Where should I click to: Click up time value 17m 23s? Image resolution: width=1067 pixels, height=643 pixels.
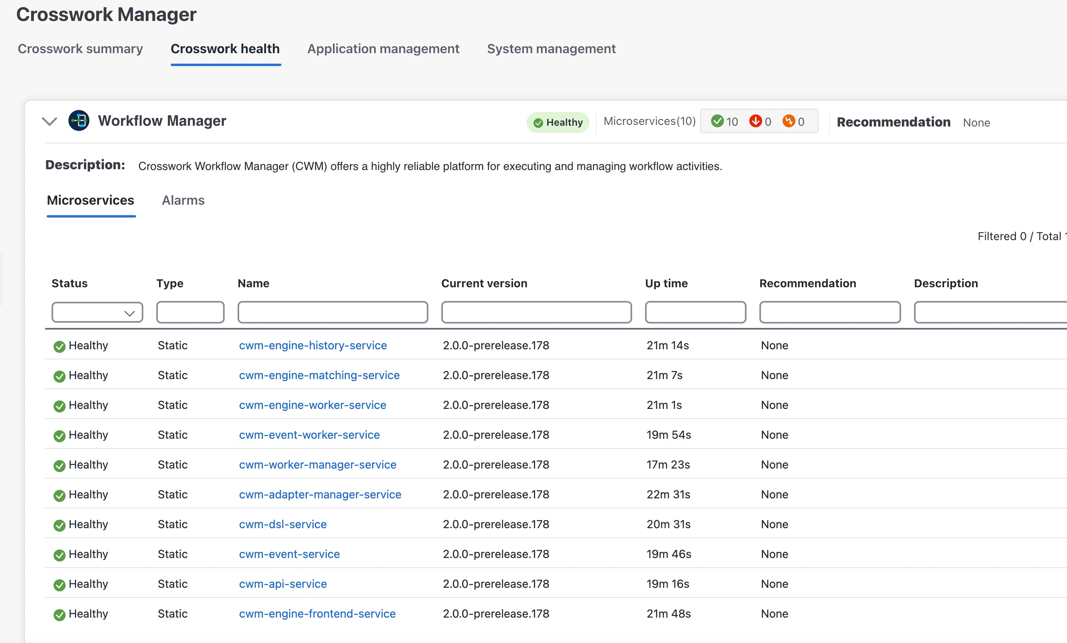(668, 465)
